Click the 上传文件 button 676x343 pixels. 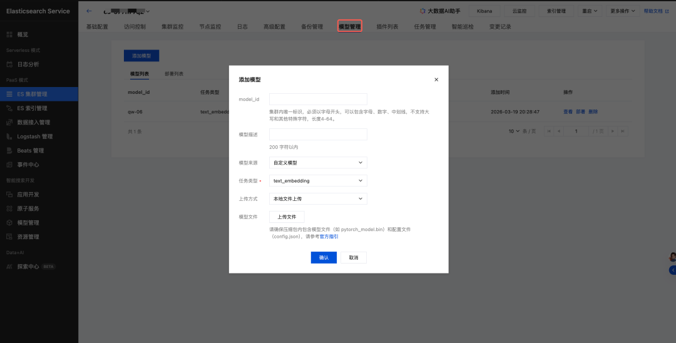[287, 217]
